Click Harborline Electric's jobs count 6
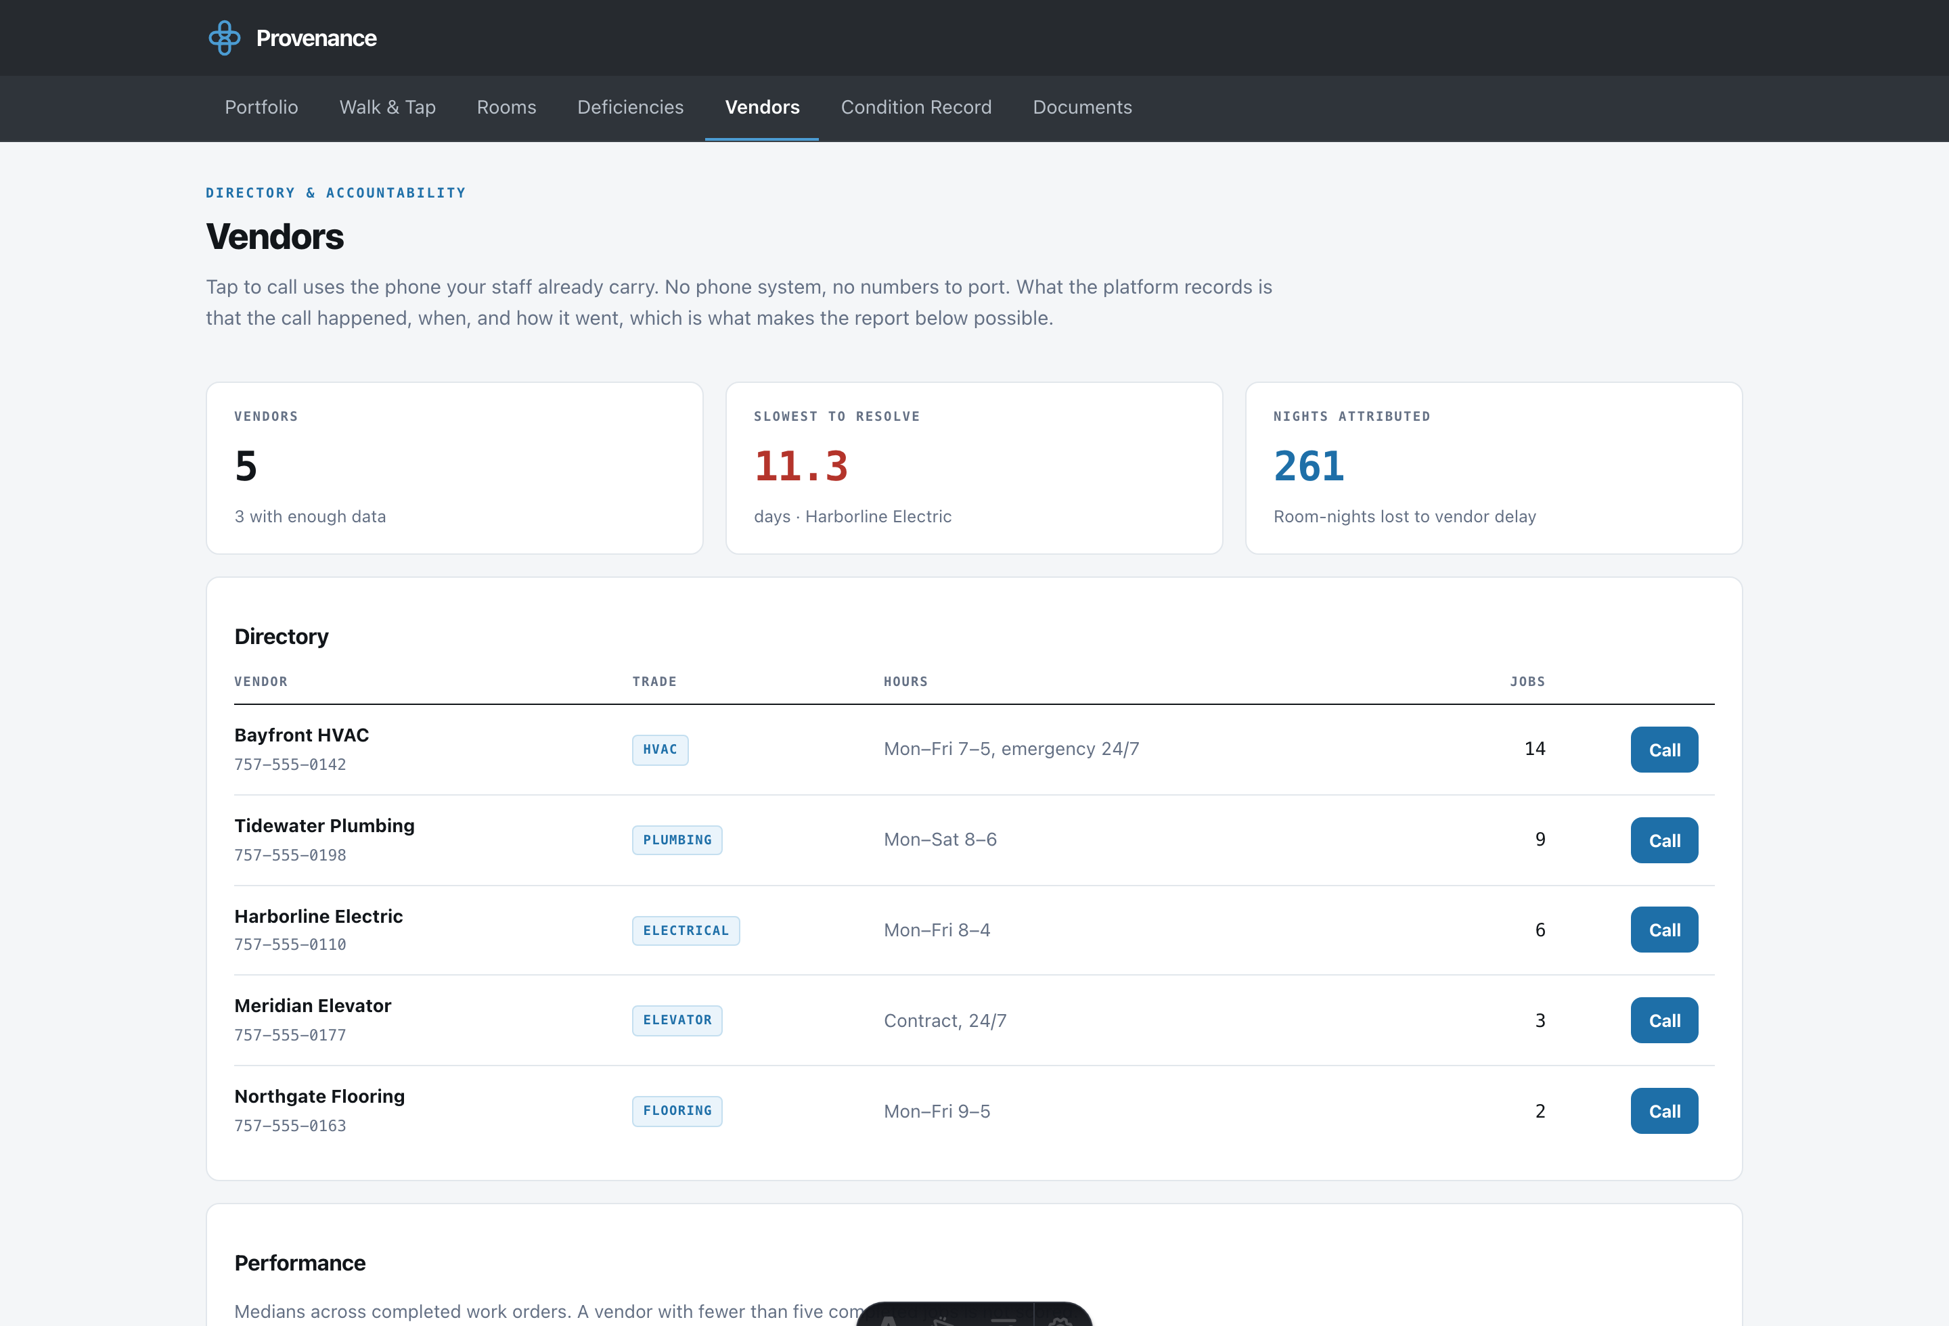The width and height of the screenshot is (1949, 1326). pos(1540,930)
